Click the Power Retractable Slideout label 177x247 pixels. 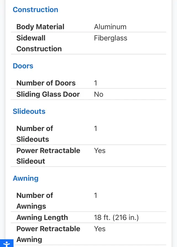pyautogui.click(x=48, y=156)
